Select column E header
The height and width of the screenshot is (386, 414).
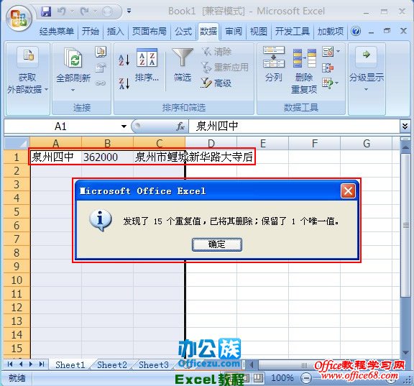pos(263,143)
